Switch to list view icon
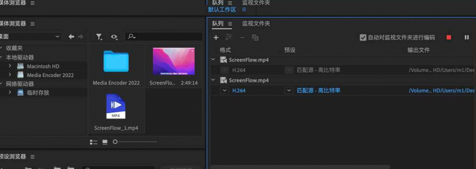The image size is (476, 169). coord(94,142)
